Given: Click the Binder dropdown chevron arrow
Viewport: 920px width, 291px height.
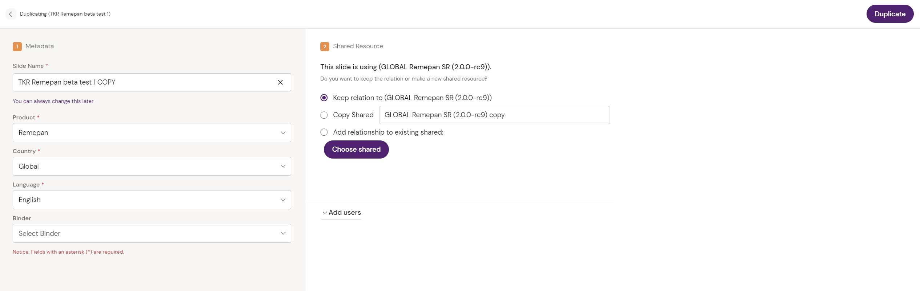Looking at the screenshot, I should [x=283, y=233].
